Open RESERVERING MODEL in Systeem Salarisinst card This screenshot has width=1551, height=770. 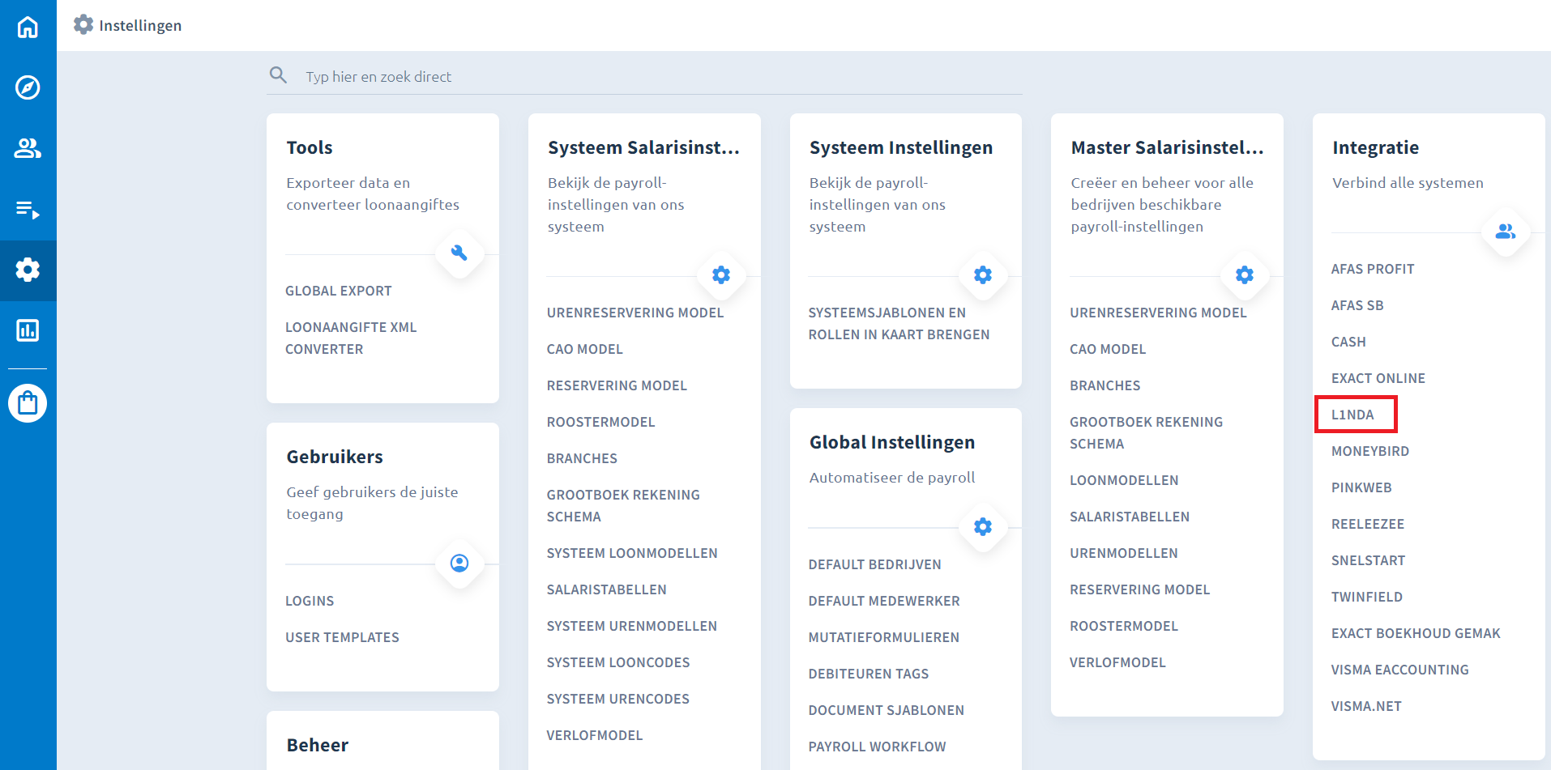pos(617,385)
